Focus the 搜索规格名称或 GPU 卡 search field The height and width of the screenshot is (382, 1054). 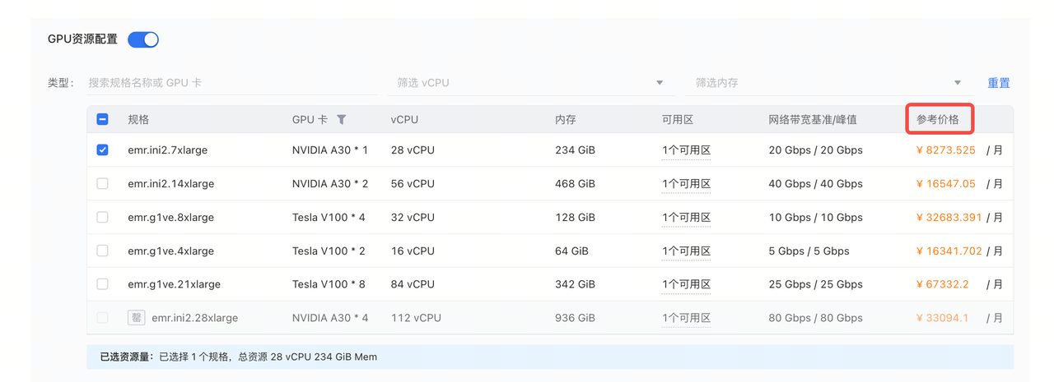(231, 83)
